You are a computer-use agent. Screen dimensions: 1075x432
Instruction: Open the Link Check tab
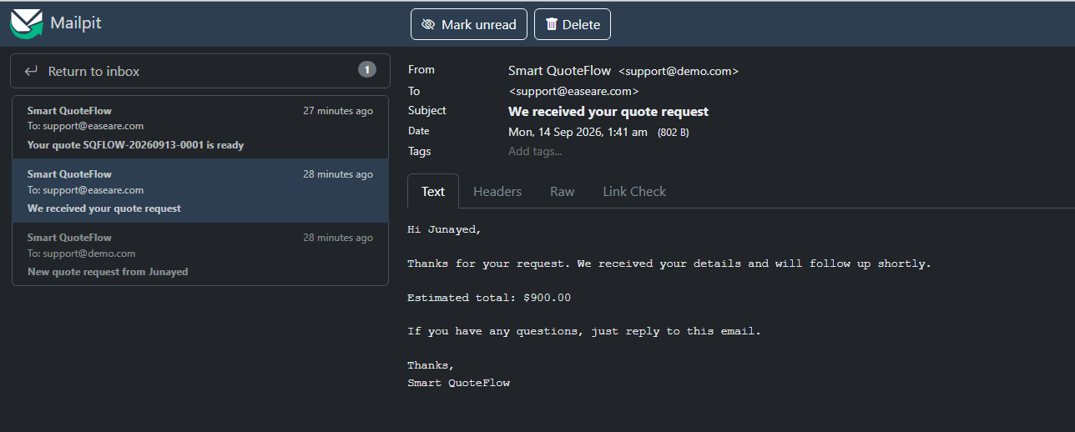(x=634, y=191)
